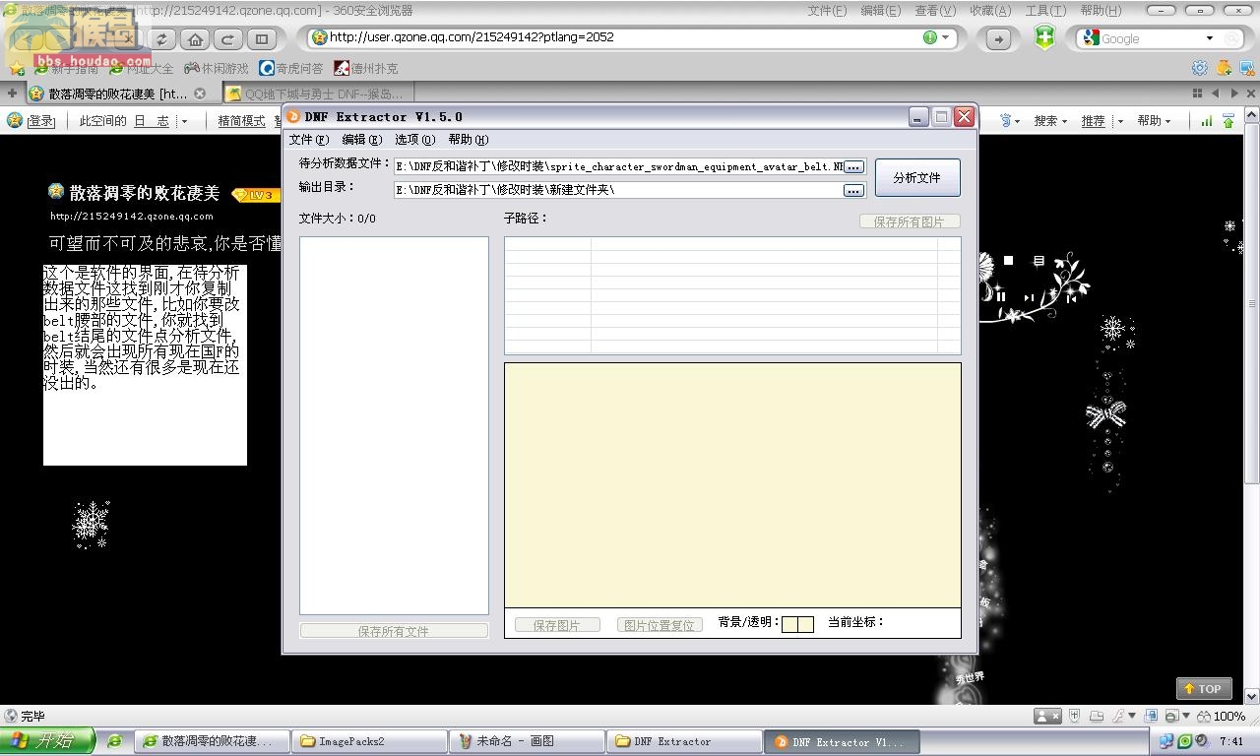Open a new tab with the plus icon
Screen dimensions: 1260x756
coord(12,94)
